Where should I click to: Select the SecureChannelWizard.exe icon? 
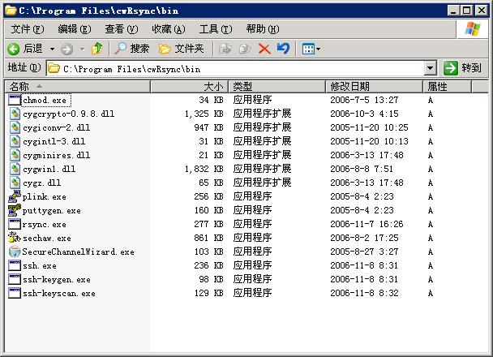tap(15, 252)
